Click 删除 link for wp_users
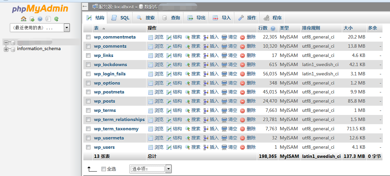Viewport: 390px width, 176px height. [251, 147]
